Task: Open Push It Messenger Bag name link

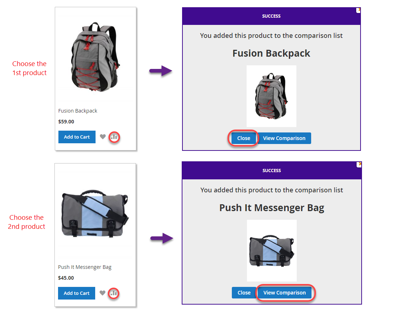Action: click(x=85, y=267)
